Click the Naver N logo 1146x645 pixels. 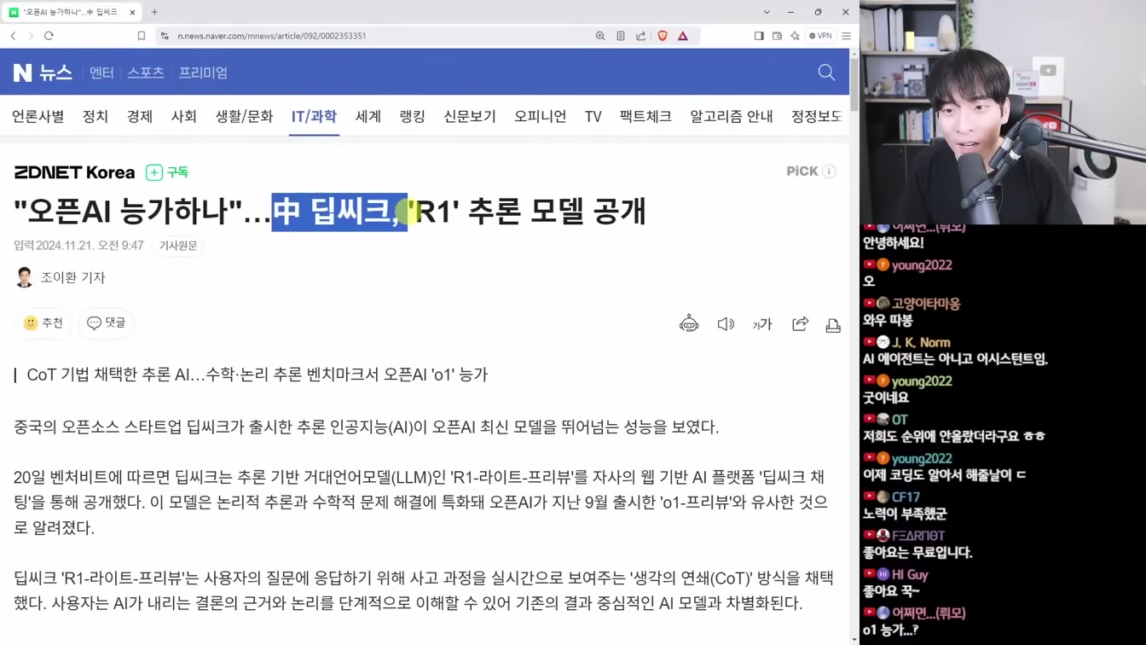(x=23, y=73)
